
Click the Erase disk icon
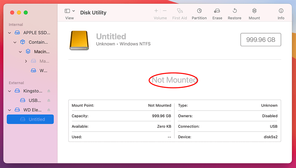(217, 11)
